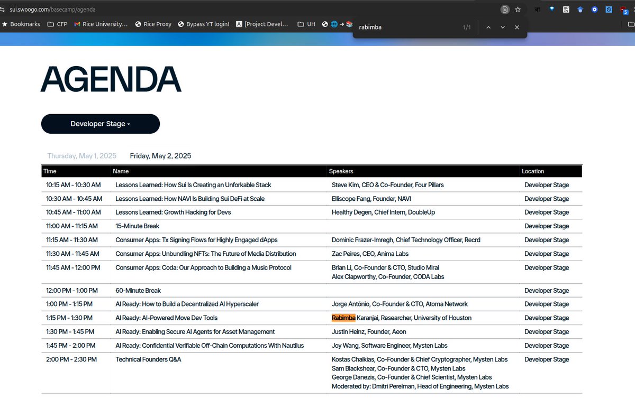Select 'Growth Hacking for Devs' session
The width and height of the screenshot is (635, 398).
click(x=174, y=212)
